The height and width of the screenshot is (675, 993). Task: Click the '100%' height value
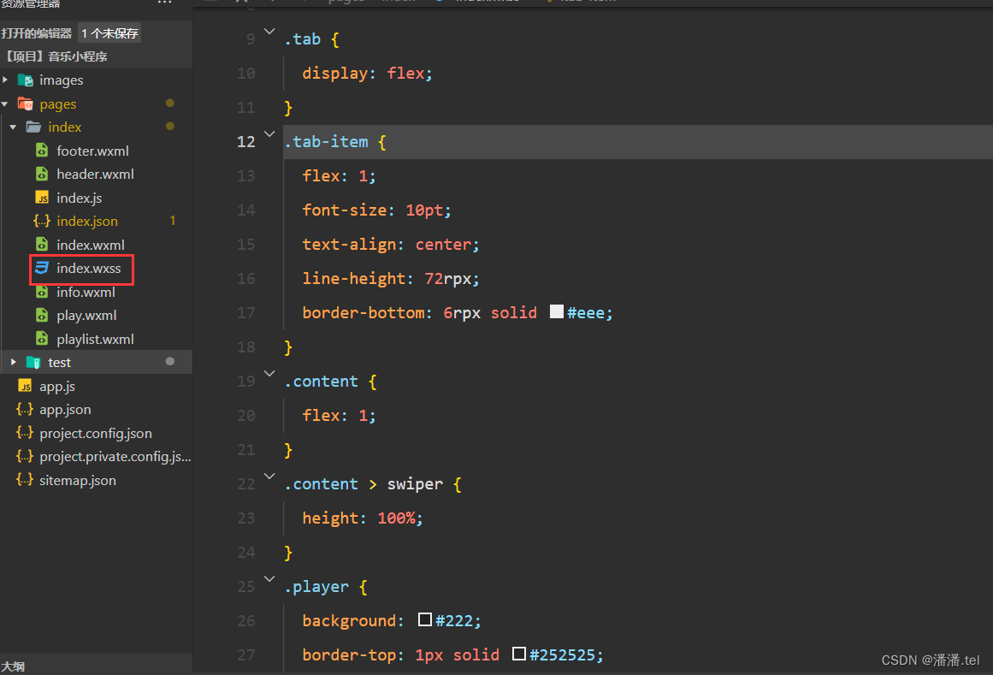pyautogui.click(x=397, y=518)
